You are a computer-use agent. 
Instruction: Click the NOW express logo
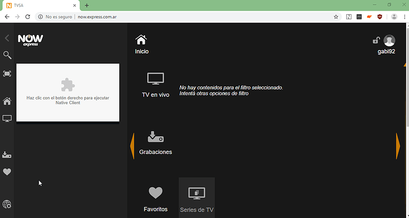[x=30, y=40]
